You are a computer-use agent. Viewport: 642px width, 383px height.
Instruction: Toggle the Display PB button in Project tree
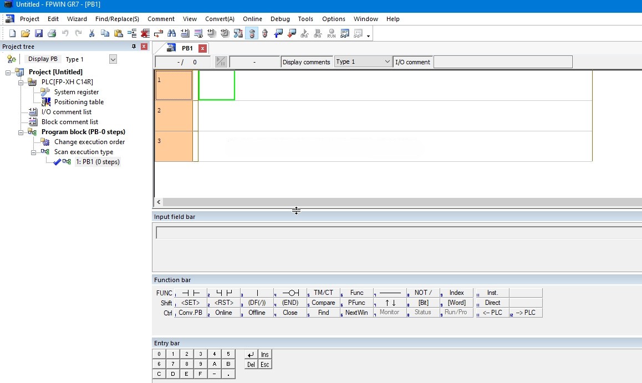(43, 59)
